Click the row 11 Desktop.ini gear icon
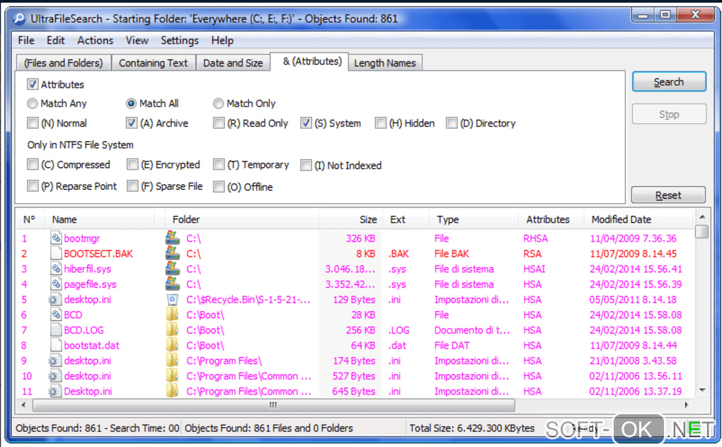This screenshot has width=722, height=447. [x=55, y=391]
